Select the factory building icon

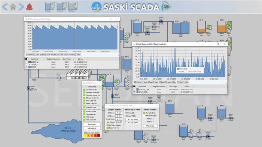[x=79, y=74]
